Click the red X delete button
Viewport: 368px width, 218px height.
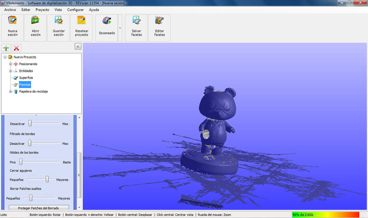point(16,48)
